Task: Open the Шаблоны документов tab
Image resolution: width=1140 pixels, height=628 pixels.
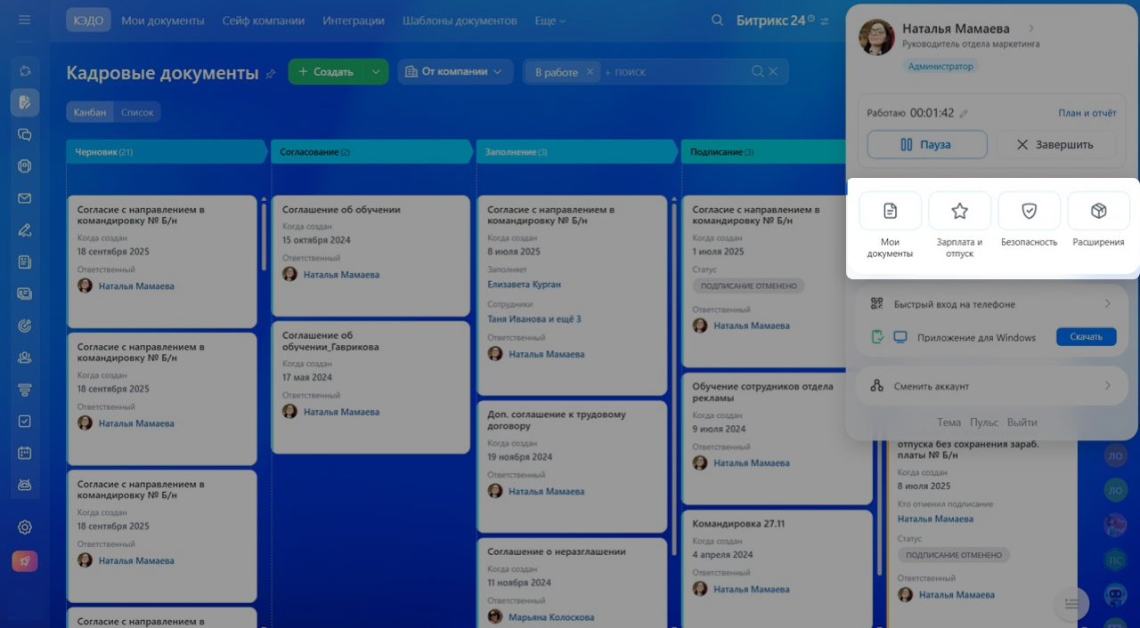Action: (459, 20)
